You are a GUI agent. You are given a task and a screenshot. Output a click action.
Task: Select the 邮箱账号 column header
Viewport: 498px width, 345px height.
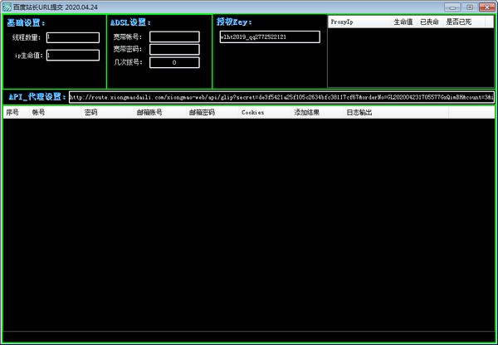click(x=149, y=112)
